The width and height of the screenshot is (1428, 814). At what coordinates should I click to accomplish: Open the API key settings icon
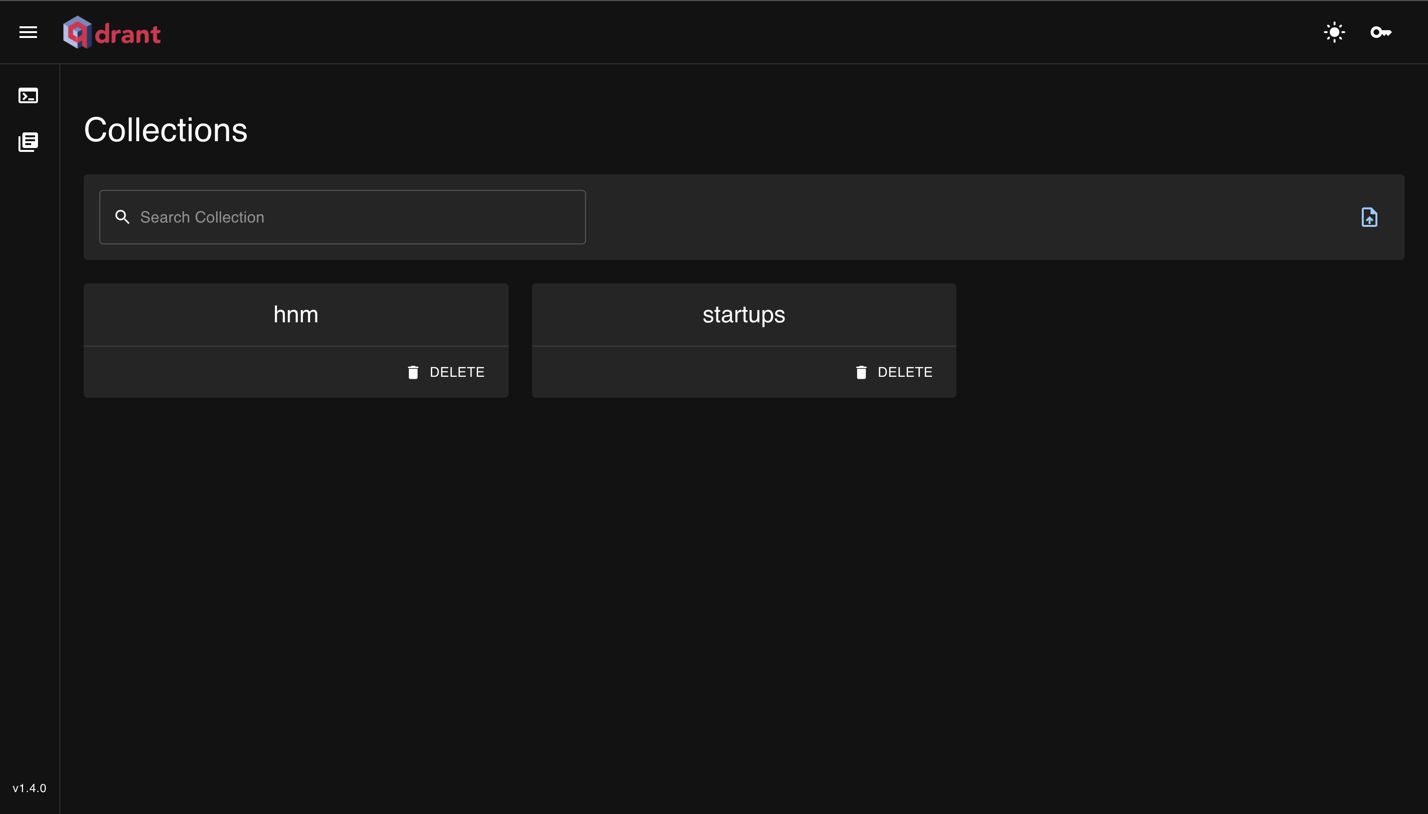[x=1380, y=33]
